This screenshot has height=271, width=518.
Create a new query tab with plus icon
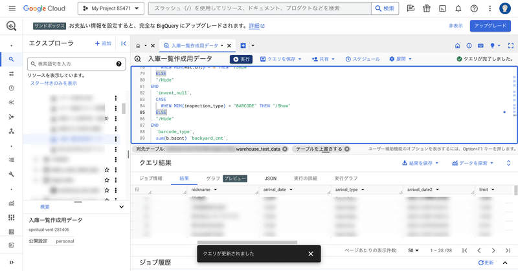pyautogui.click(x=243, y=45)
